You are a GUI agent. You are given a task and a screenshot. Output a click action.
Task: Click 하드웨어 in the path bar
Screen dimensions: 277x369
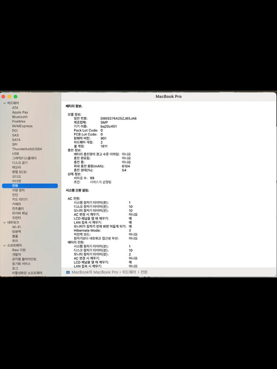(x=129, y=272)
